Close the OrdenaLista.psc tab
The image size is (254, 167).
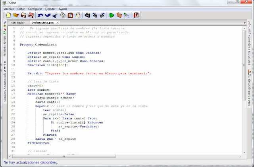tap(58, 23)
